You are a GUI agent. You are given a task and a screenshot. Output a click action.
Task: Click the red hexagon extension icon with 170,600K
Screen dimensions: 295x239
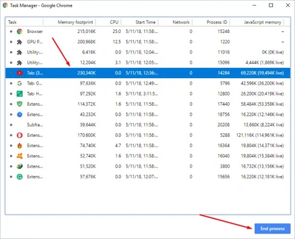[x=20, y=135]
